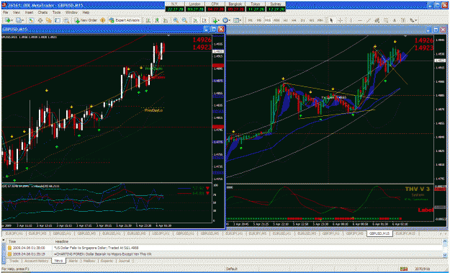
Task: Click the MetaEditor diamond icon
Action: [x=102, y=20]
